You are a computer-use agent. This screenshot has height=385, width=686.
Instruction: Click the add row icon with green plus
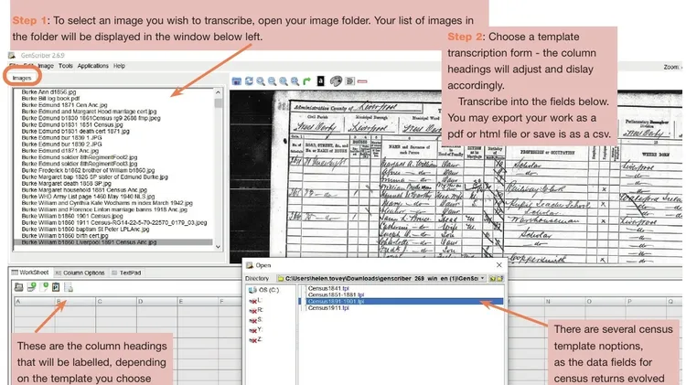[x=31, y=287]
